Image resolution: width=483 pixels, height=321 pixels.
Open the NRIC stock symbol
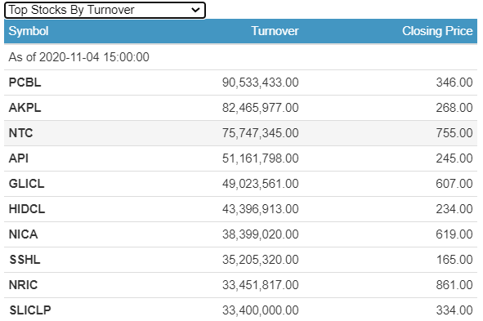click(23, 285)
